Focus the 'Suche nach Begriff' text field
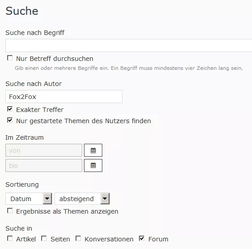Image resolution: width=252 pixels, height=249 pixels. tap(129, 45)
